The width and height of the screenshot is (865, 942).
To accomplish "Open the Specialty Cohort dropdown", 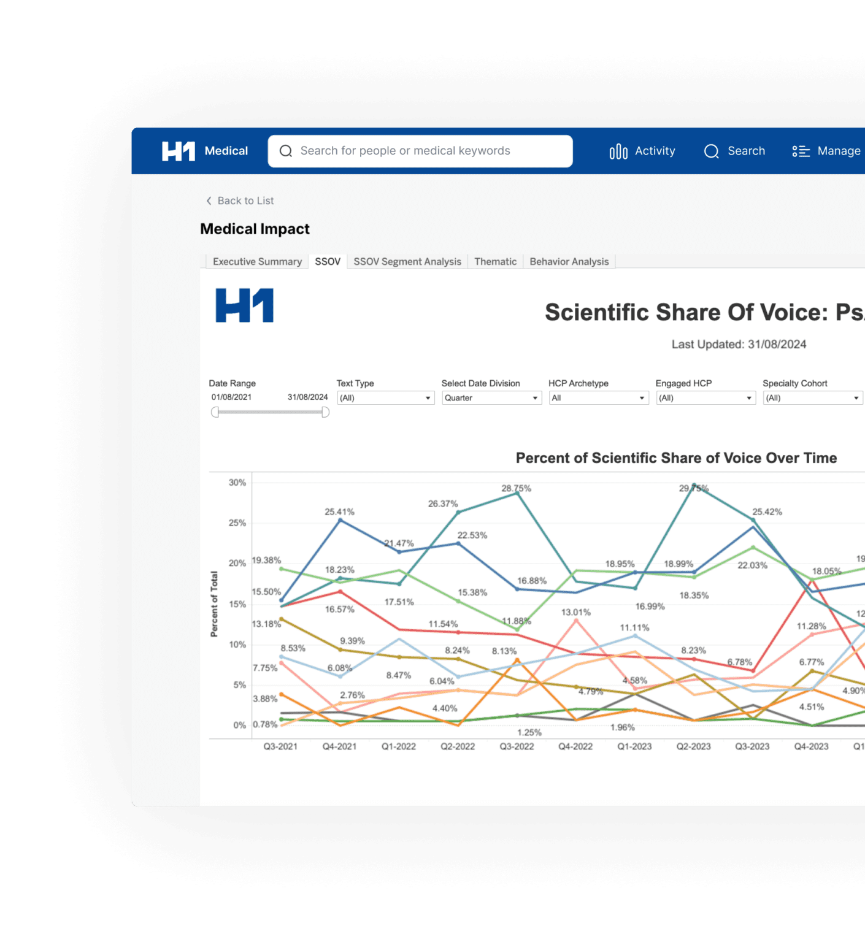I will tap(812, 397).
